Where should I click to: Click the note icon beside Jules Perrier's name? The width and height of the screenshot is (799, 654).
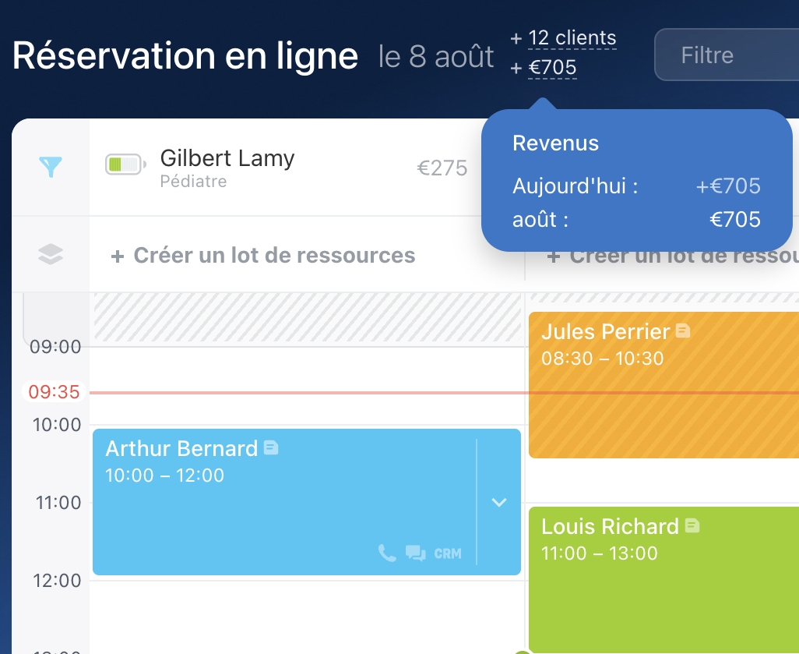683,331
